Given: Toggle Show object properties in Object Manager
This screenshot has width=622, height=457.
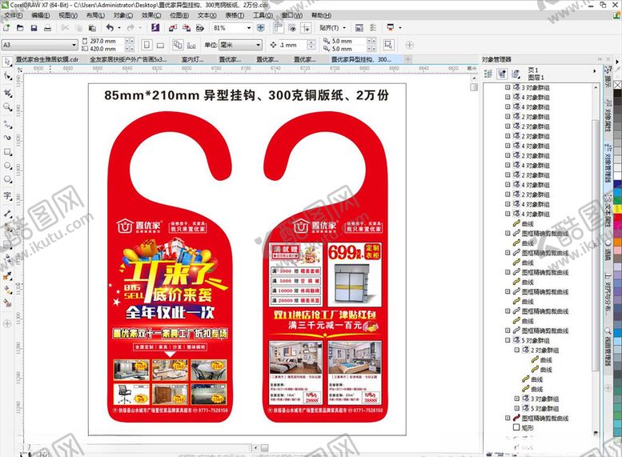Looking at the screenshot, I should coord(488,74).
